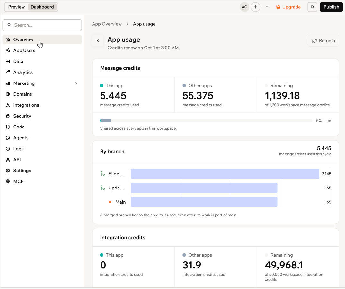345x289 pixels.
Task: Open Security in sidebar
Action: (42, 116)
